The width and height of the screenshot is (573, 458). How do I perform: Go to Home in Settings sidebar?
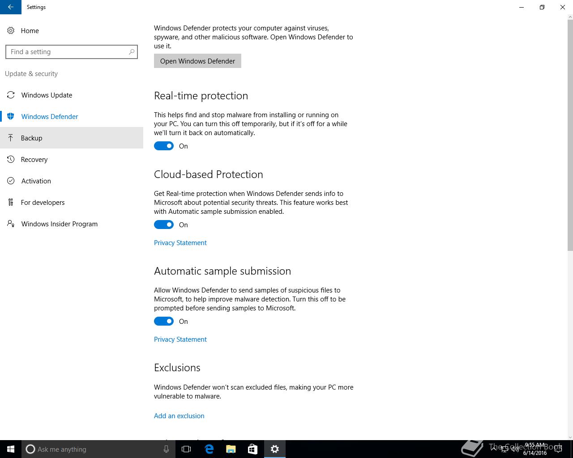[72, 30]
